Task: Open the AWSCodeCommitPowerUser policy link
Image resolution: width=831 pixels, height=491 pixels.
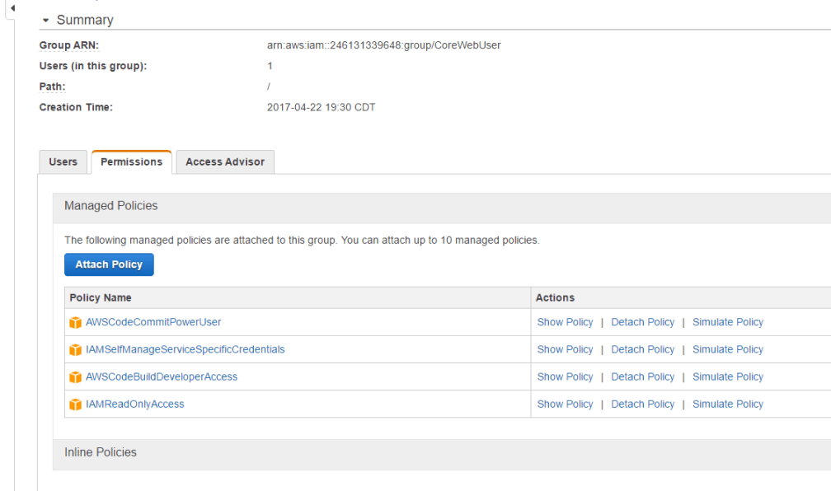Action: pyautogui.click(x=153, y=322)
